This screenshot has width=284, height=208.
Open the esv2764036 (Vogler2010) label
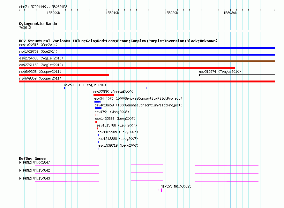coord(41,58)
